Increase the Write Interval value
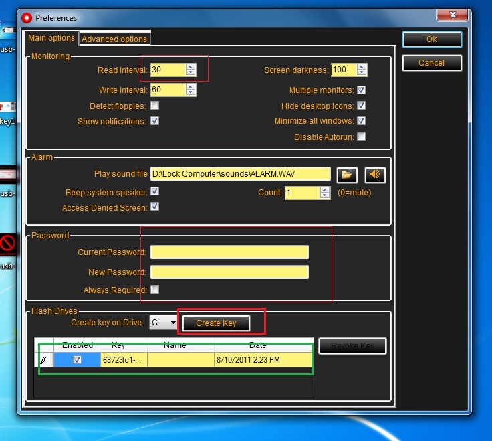492x441 pixels. click(190, 87)
